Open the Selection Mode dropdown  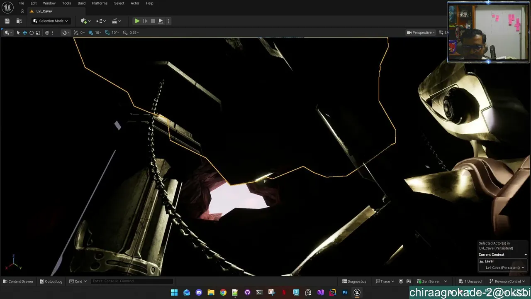[51, 21]
